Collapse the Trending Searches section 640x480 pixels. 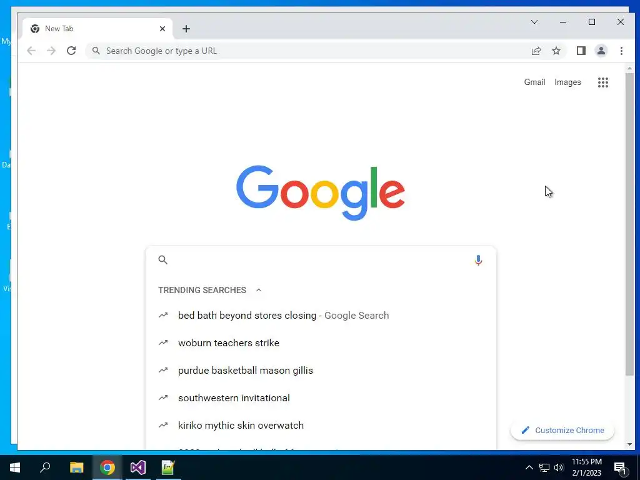258,290
